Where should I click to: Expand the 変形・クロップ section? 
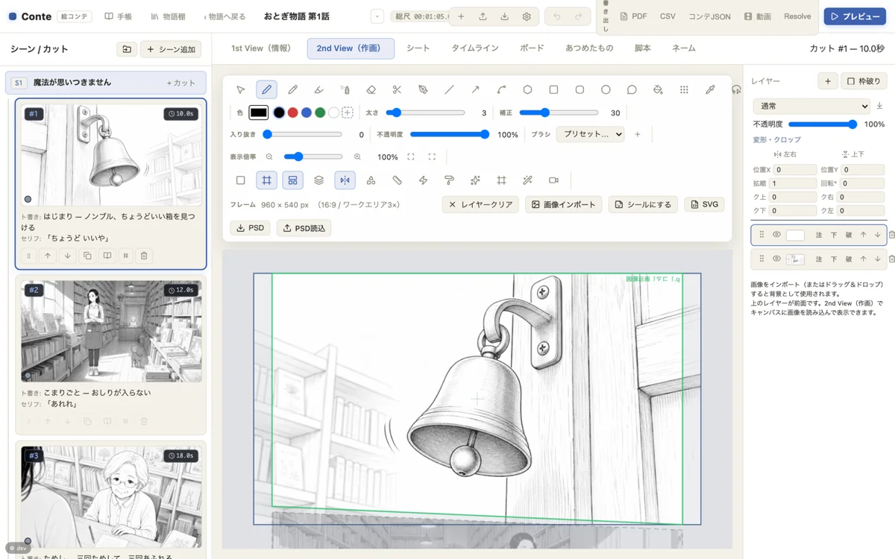point(776,139)
